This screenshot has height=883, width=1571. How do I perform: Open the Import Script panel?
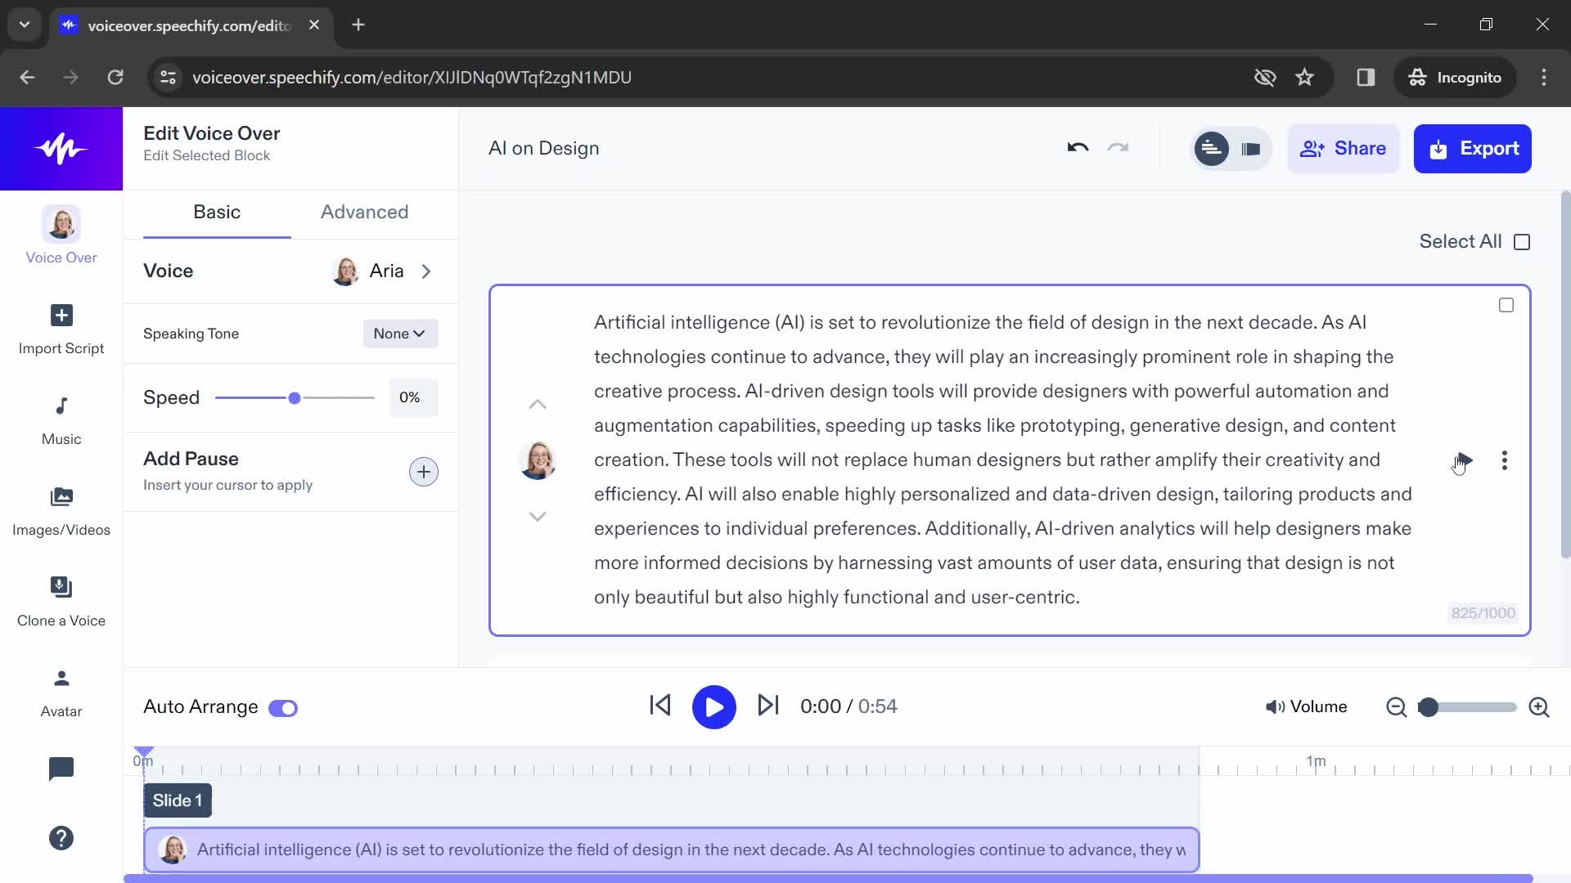[61, 328]
